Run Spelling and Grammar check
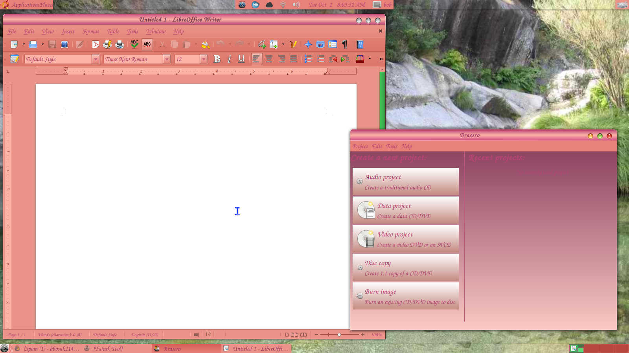The height and width of the screenshot is (353, 629). coord(134,44)
